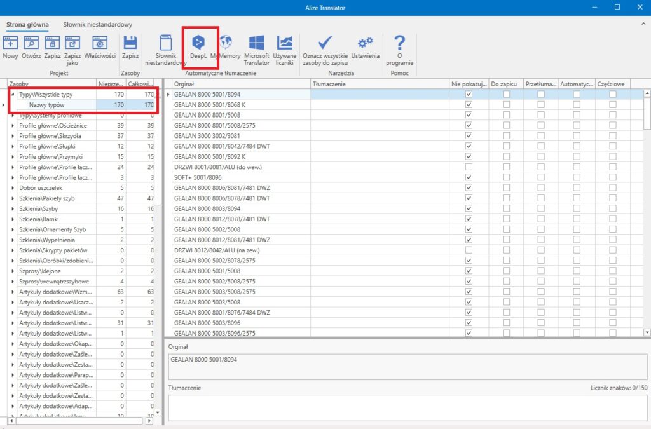651x429 pixels.
Task: Click Zasoby column header in tree
Action: click(52, 84)
